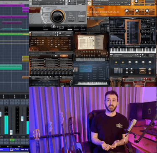This screenshot has height=153, width=157.
Task: Select the teal clip in the arrangement
Action: coord(11,67)
